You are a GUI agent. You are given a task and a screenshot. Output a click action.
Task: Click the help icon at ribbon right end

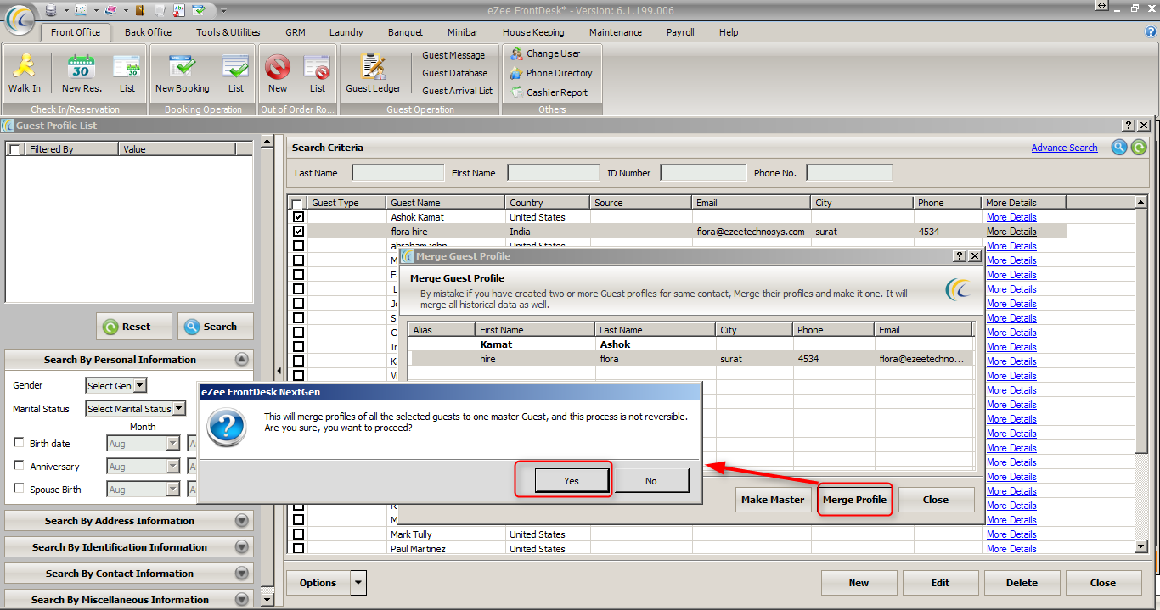(1152, 31)
